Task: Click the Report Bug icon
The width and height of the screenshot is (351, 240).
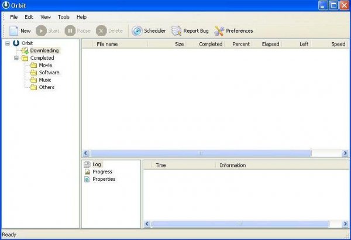Action: pos(177,30)
